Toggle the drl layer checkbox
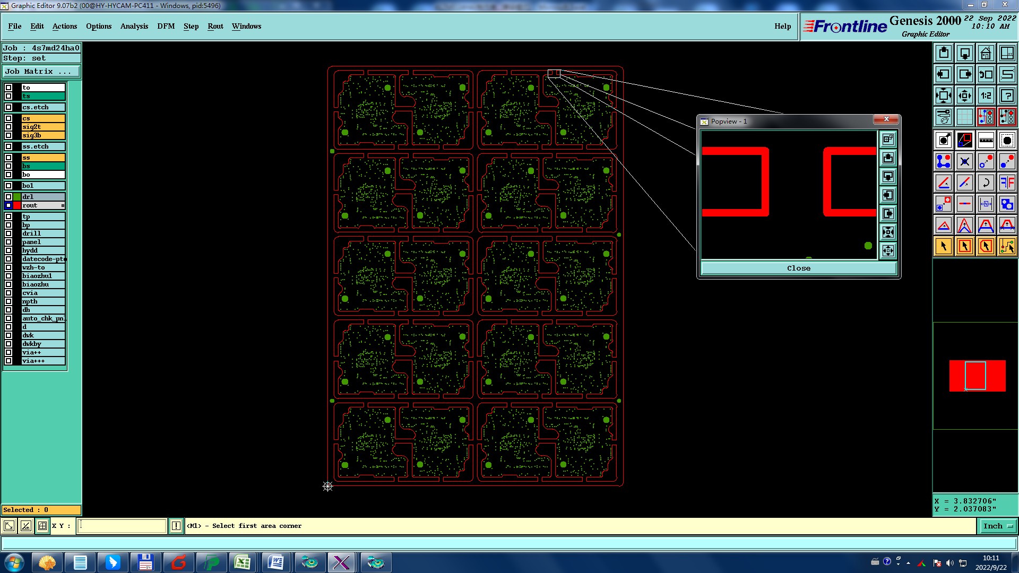 (x=8, y=197)
